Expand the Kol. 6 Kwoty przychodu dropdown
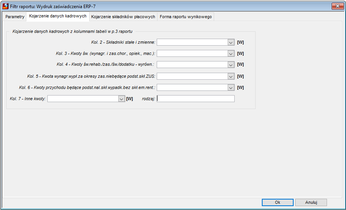The width and height of the screenshot is (346, 210). click(x=231, y=87)
